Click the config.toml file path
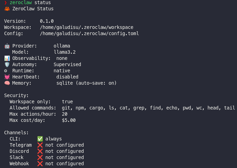237x168 pixels. (x=89, y=33)
